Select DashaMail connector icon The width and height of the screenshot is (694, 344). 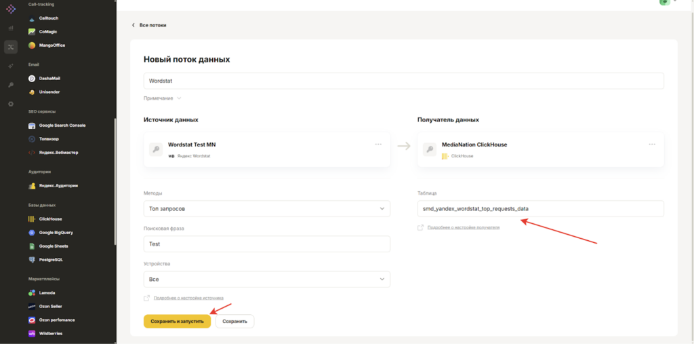tap(32, 79)
